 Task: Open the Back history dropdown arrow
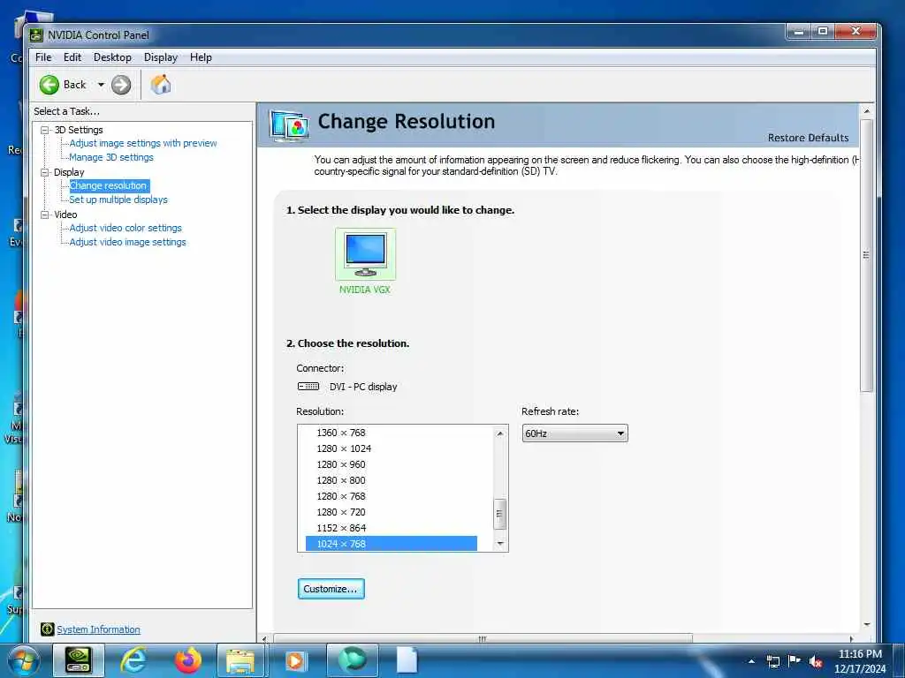point(101,85)
